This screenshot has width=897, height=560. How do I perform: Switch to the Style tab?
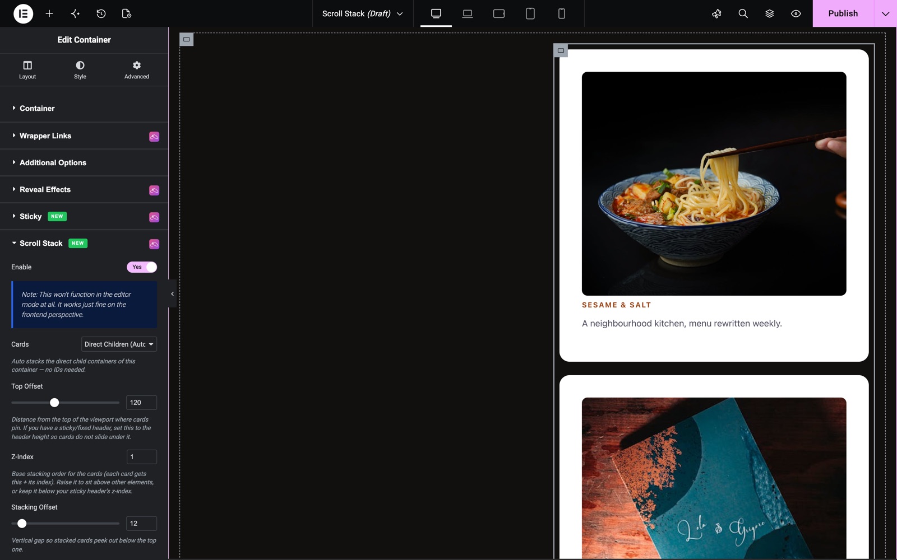click(x=80, y=70)
